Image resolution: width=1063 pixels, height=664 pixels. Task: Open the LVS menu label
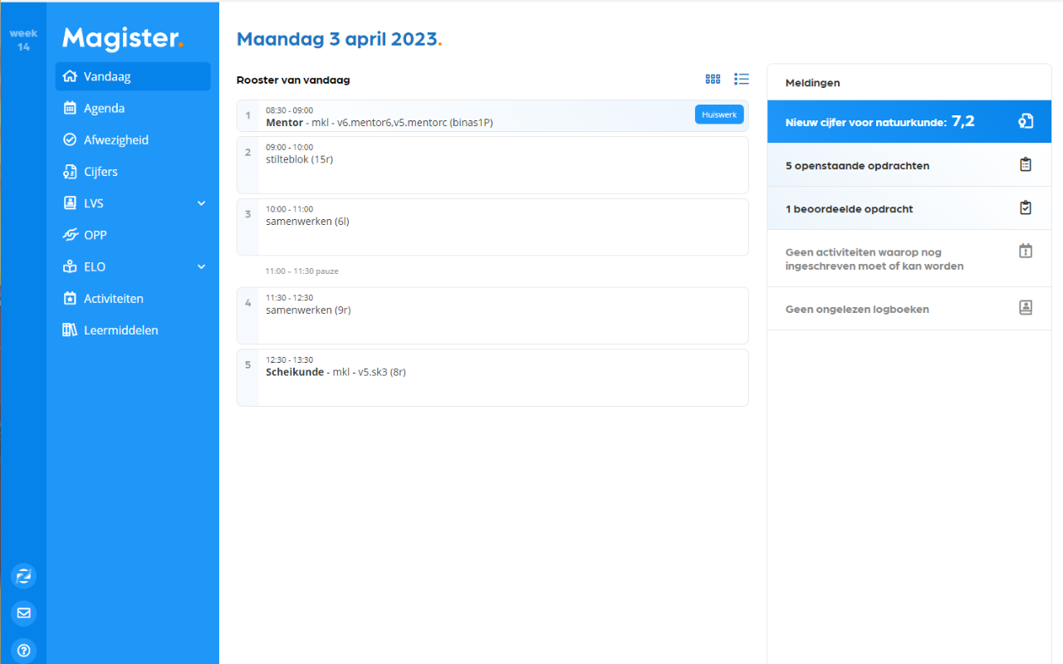click(94, 203)
